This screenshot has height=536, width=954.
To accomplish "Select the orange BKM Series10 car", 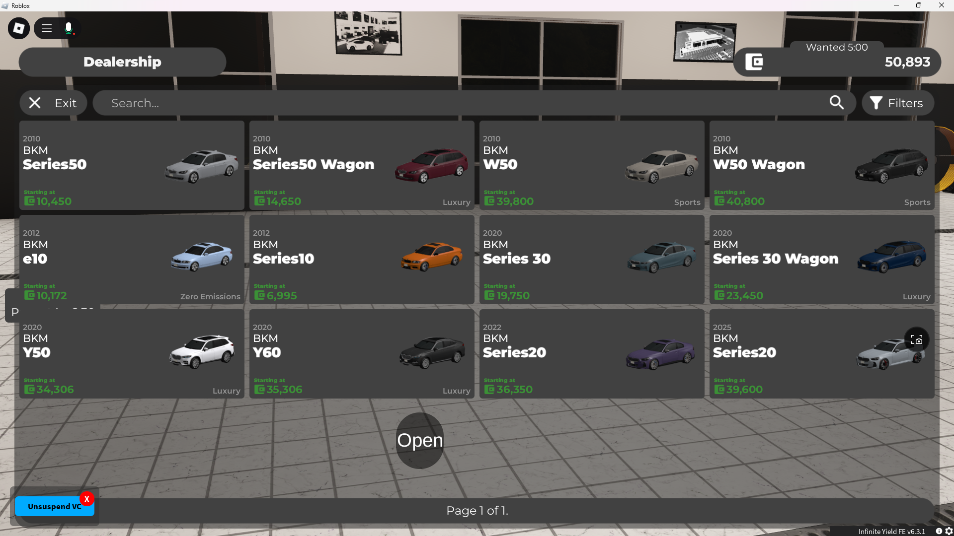I will tap(362, 260).
